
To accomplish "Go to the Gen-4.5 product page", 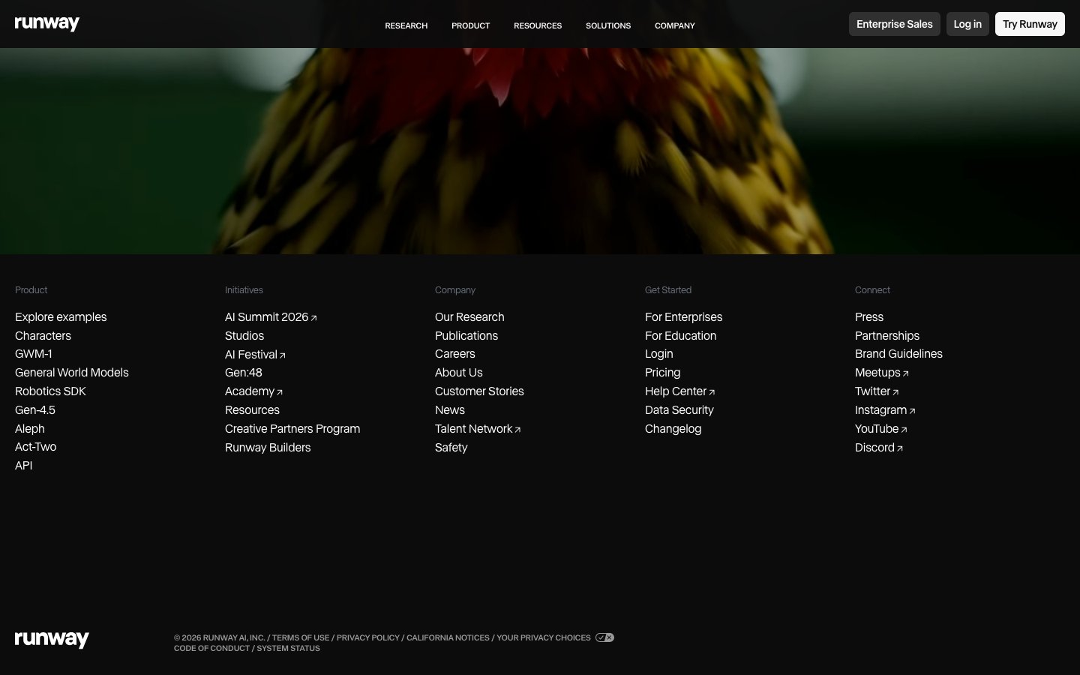I will pos(35,410).
